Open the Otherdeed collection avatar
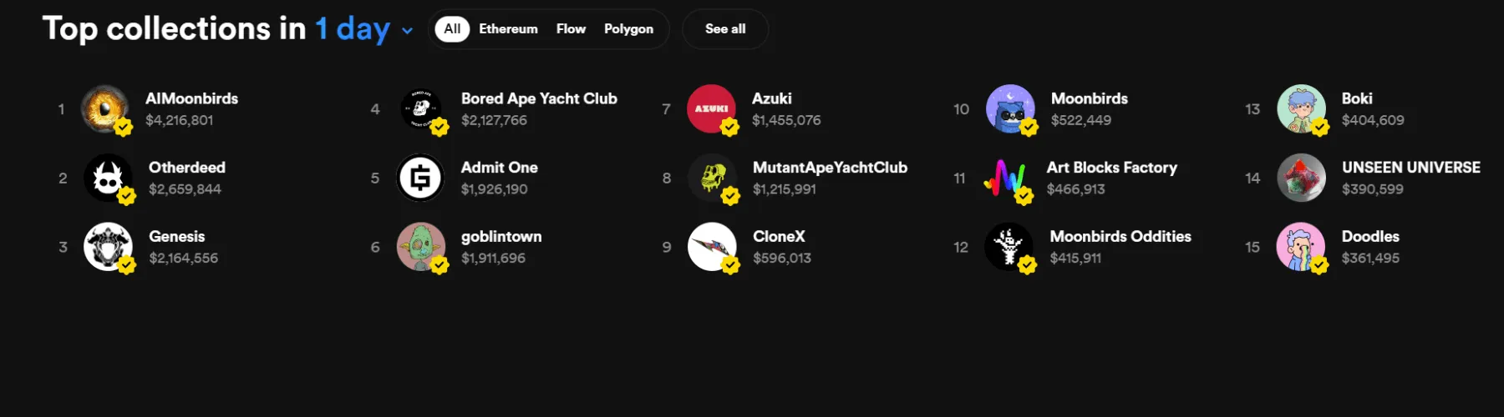 click(108, 178)
